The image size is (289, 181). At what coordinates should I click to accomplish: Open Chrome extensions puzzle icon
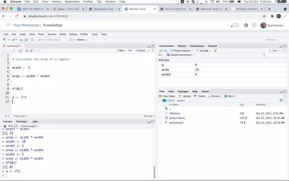(272, 16)
